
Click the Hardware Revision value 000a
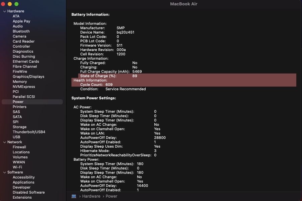coord(121,50)
